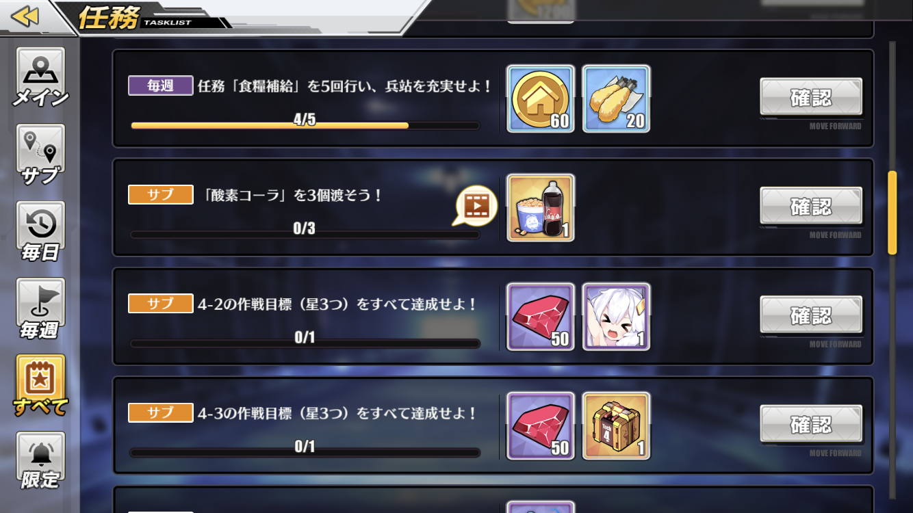Select the 毎日 daily tasks tab
Image resolution: width=913 pixels, height=513 pixels.
tap(40, 233)
